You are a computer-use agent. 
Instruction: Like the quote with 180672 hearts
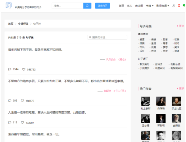[23, 101]
